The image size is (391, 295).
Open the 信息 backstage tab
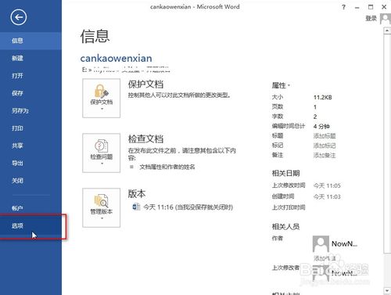[30, 41]
